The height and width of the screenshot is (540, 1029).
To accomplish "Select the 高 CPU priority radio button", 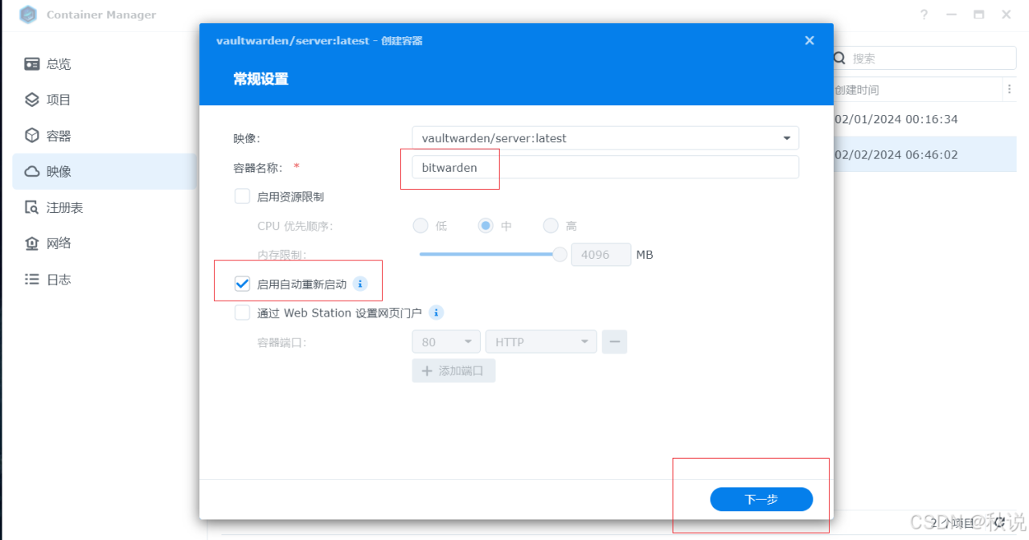I will tap(551, 226).
